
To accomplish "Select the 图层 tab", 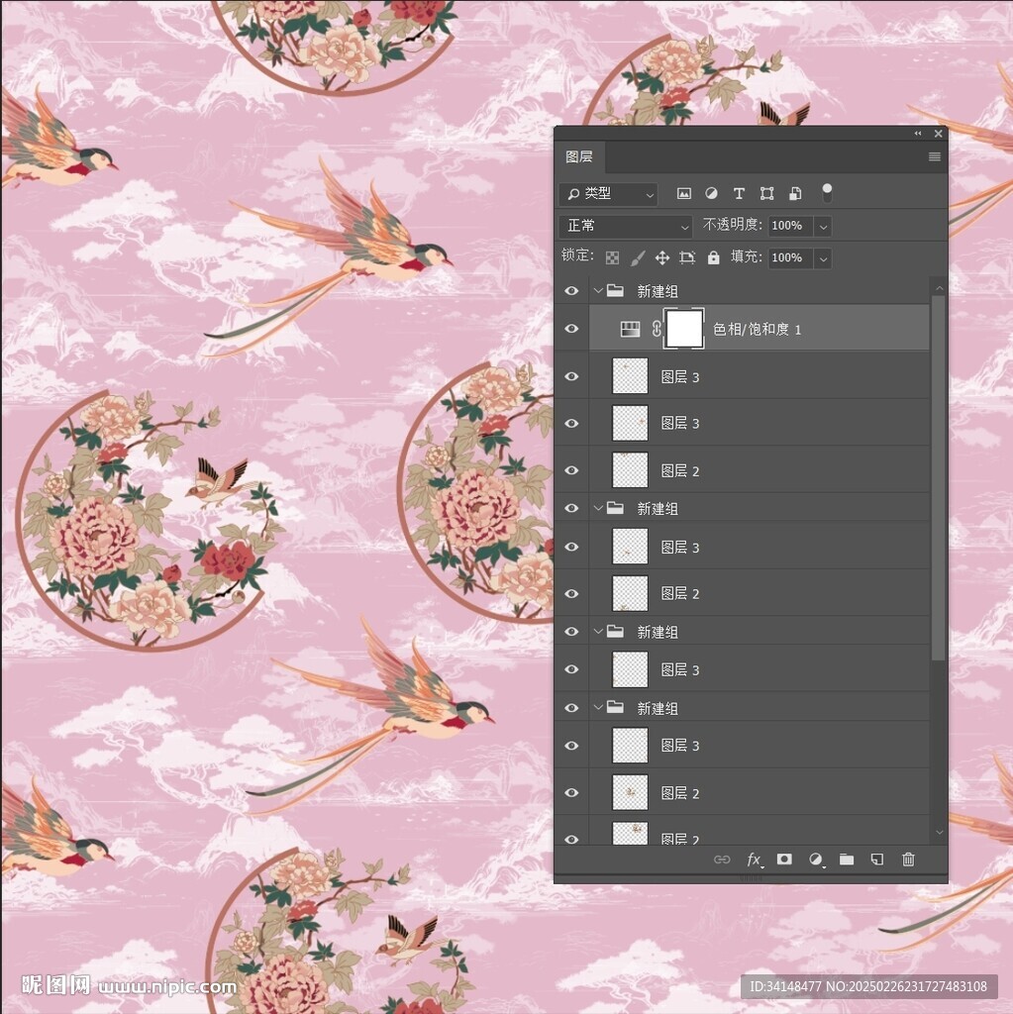I will click(x=579, y=157).
